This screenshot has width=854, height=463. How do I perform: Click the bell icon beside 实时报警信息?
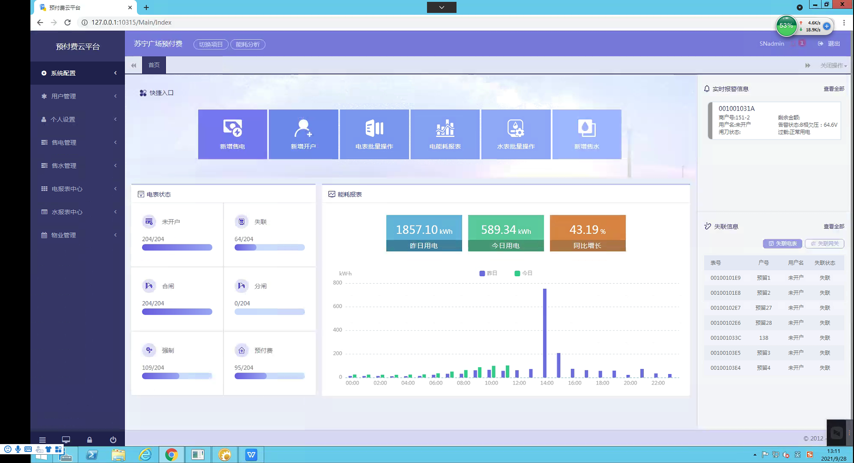(x=707, y=89)
